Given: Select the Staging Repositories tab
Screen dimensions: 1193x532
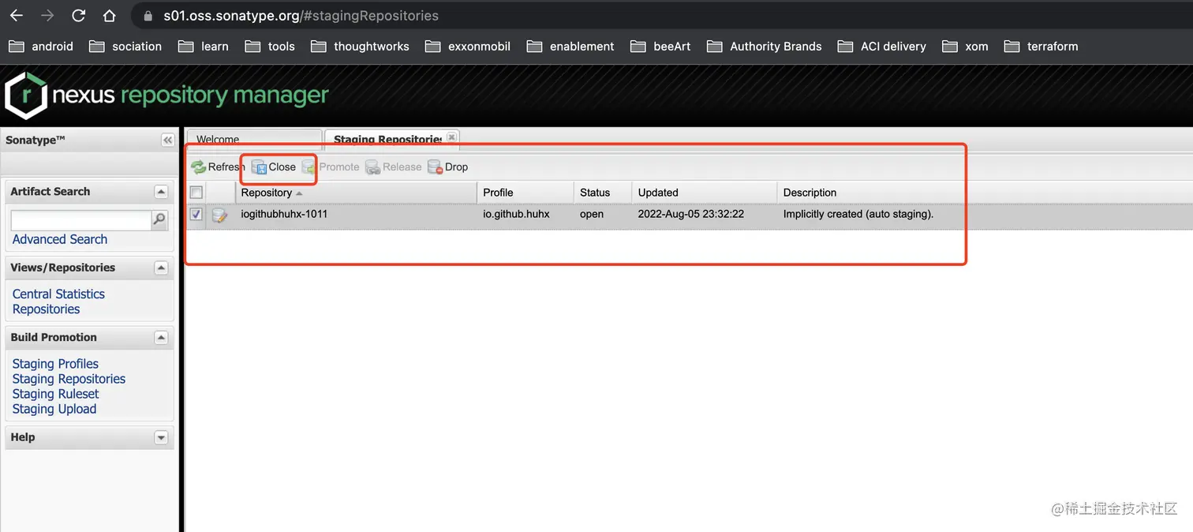Looking at the screenshot, I should click(x=387, y=139).
